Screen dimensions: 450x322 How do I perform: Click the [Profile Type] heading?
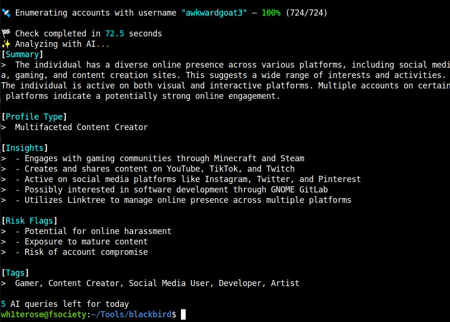pyautogui.click(x=34, y=117)
